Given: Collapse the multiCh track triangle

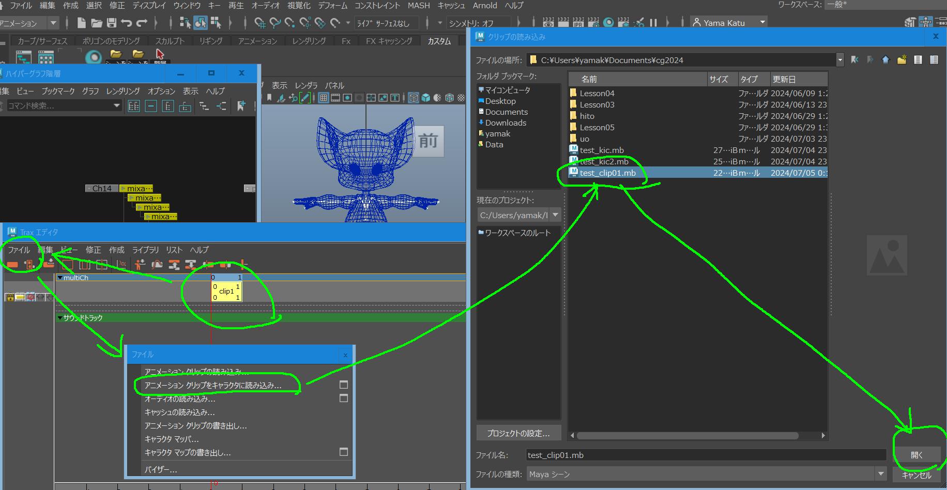Looking at the screenshot, I should point(60,278).
